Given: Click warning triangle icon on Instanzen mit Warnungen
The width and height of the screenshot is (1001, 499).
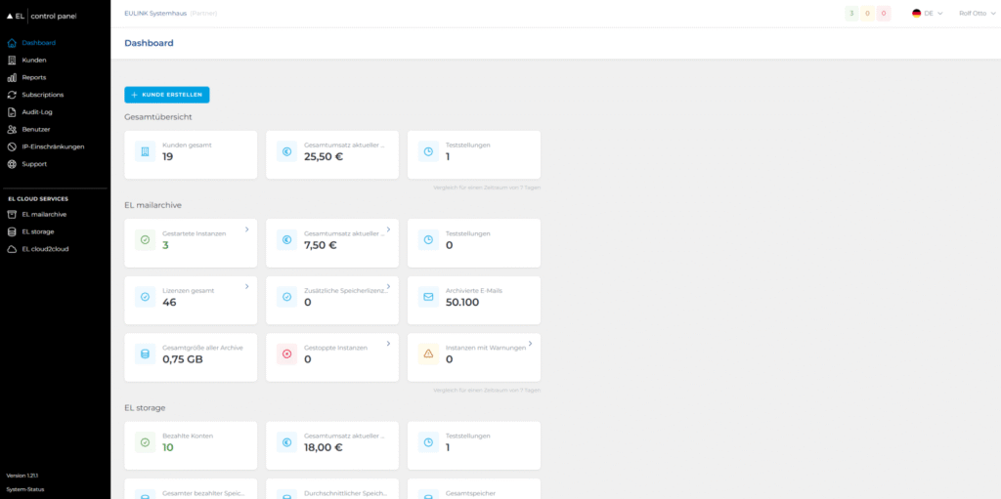Looking at the screenshot, I should tap(428, 353).
